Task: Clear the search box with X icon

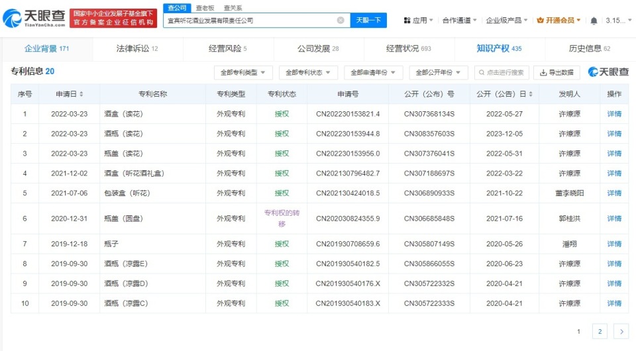Action: click(341, 21)
